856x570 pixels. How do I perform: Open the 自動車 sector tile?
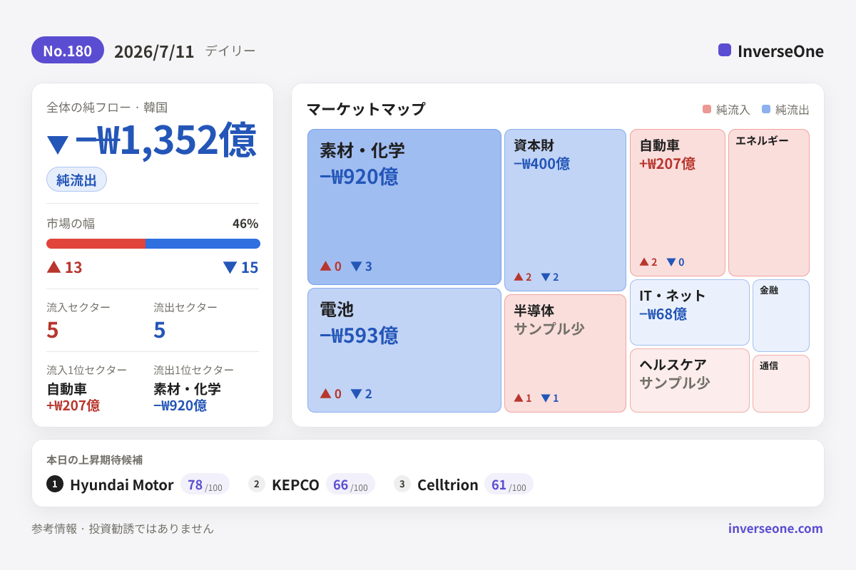(x=678, y=202)
